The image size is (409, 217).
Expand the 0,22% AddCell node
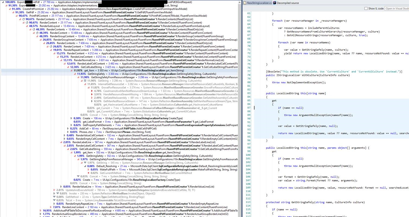(68, 129)
